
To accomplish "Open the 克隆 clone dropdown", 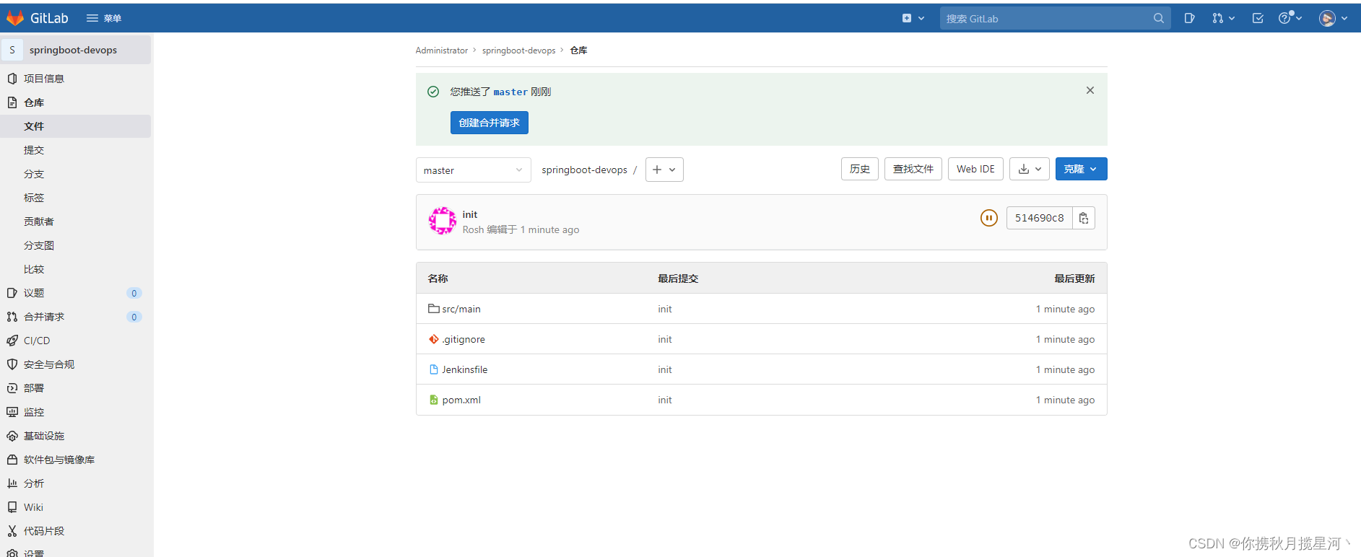I will point(1081,169).
